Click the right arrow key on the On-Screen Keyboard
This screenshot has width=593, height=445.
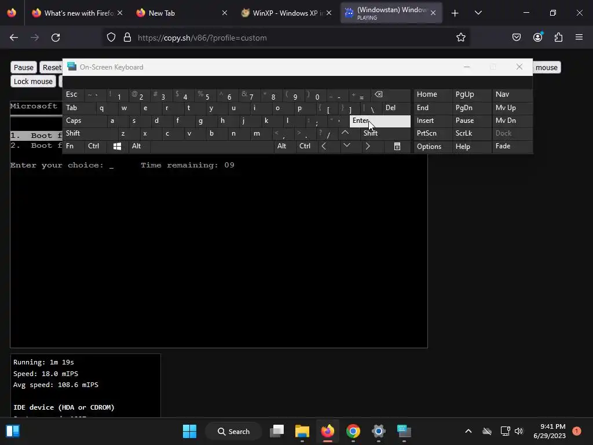point(368,146)
